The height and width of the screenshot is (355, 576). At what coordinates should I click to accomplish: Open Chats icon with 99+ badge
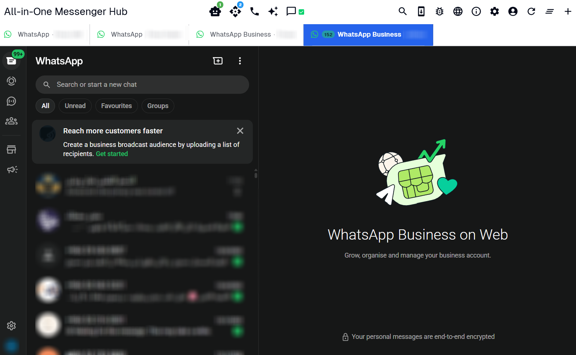pos(11,60)
